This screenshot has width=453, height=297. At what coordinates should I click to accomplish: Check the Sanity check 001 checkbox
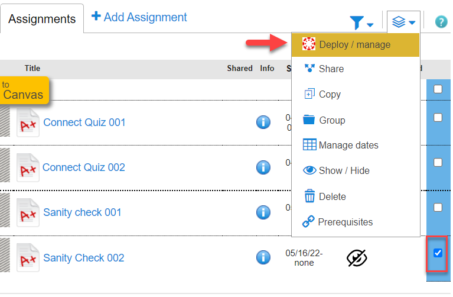[438, 207]
